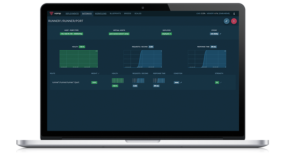Edit the route condition pencil icon
285x155 pixels.
tap(181, 83)
